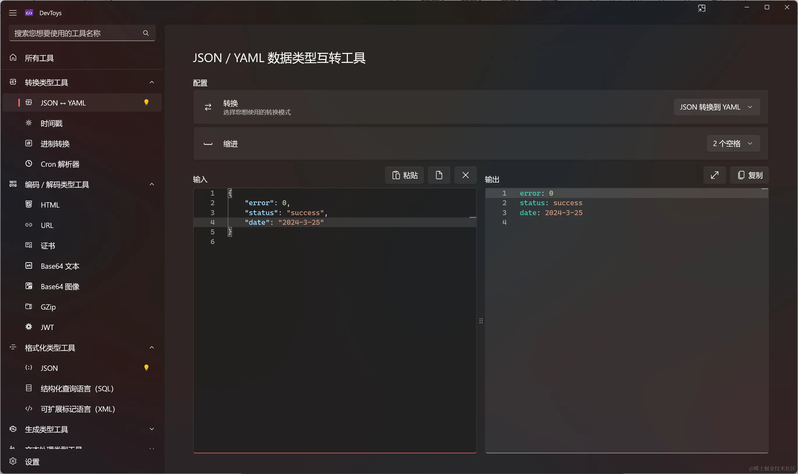Maximize the DevToys window
Viewport: 798px width, 474px height.
pos(767,7)
